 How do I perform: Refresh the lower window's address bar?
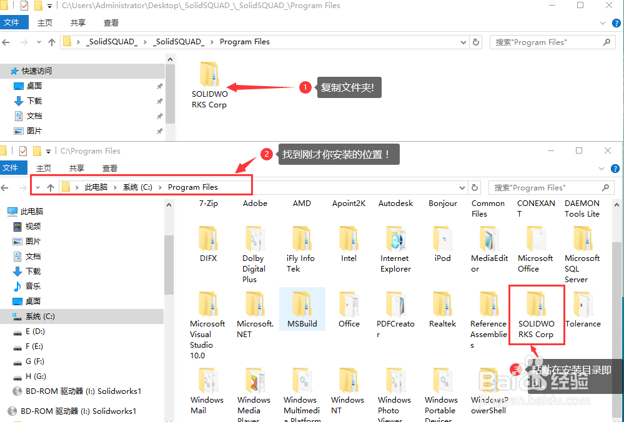475,187
